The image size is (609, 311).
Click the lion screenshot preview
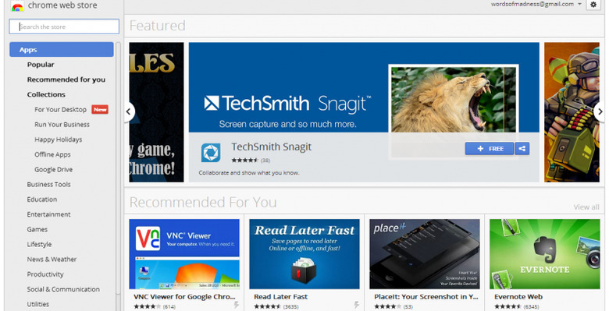(454, 99)
